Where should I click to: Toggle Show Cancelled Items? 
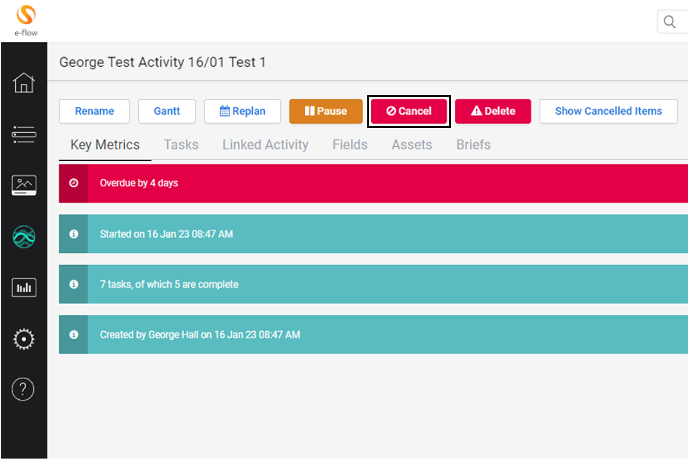(608, 111)
